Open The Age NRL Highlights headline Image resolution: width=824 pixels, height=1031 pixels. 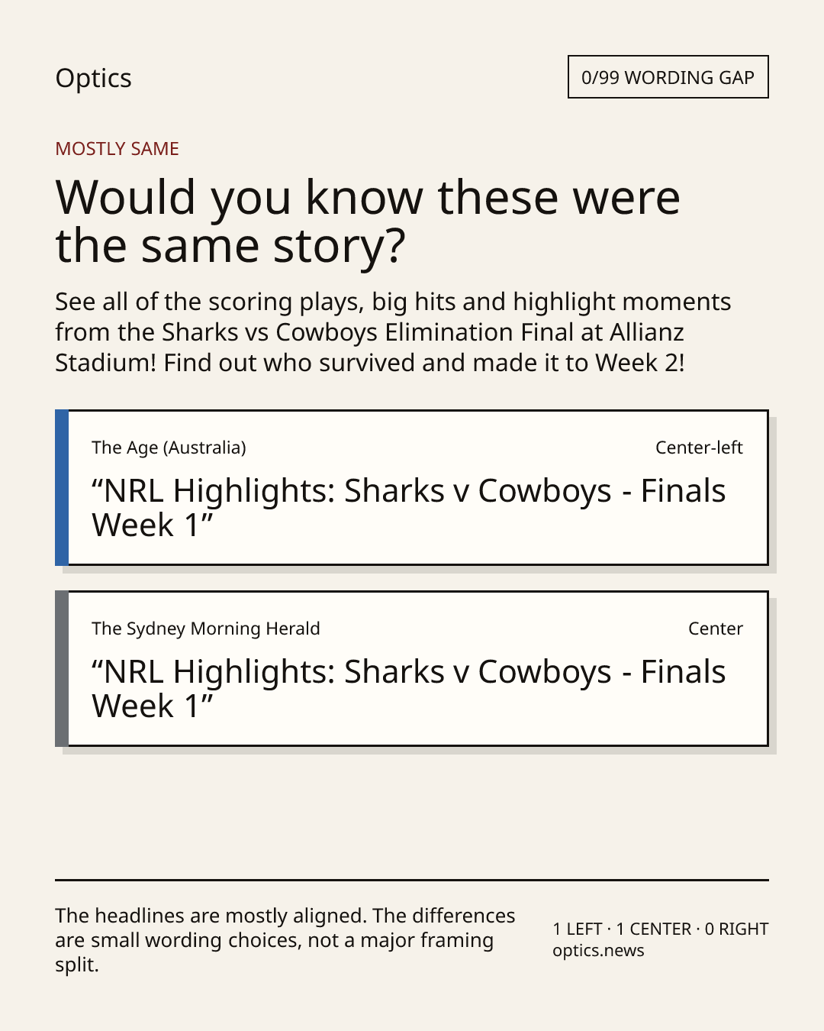point(408,508)
